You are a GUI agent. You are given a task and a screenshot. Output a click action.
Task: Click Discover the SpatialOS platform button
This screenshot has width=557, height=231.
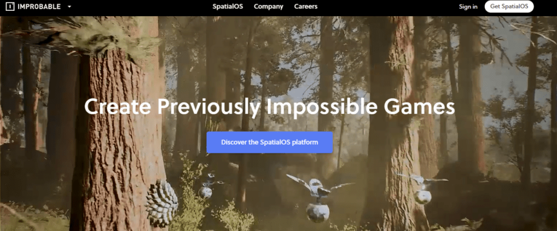(x=270, y=143)
